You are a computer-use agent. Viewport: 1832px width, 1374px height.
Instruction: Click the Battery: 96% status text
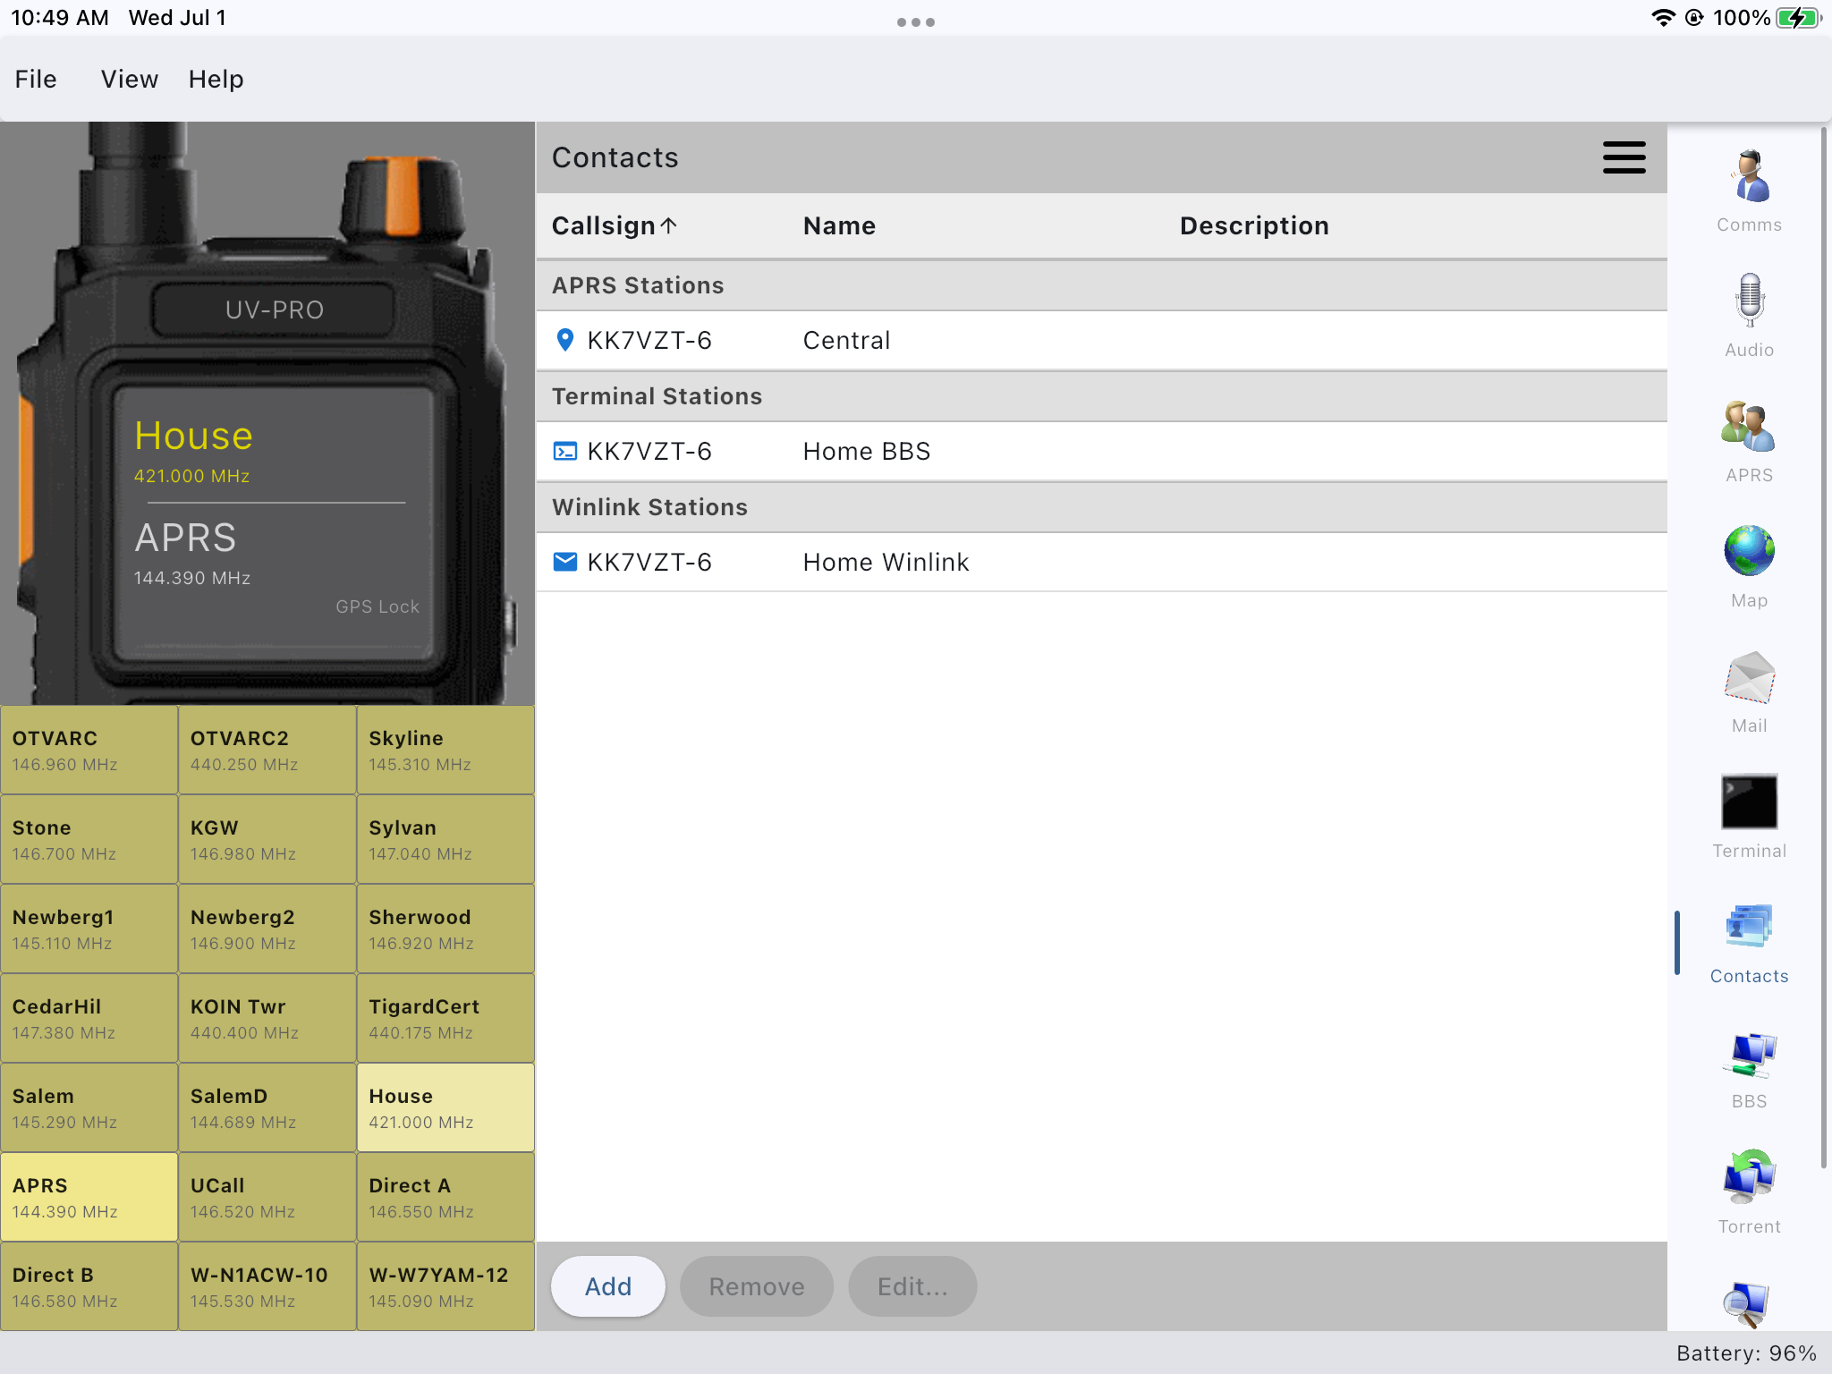click(x=1746, y=1353)
